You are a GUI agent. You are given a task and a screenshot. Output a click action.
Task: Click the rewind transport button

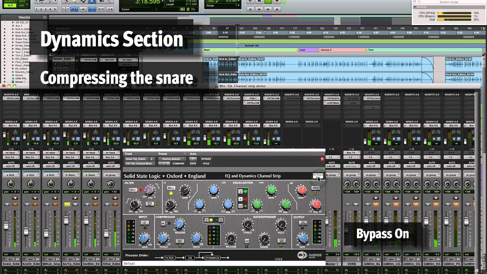click(x=259, y=9)
